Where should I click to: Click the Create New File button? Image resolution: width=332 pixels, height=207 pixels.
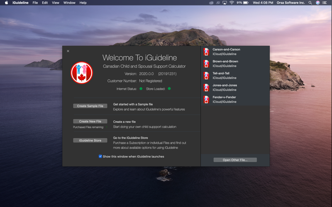click(x=90, y=121)
